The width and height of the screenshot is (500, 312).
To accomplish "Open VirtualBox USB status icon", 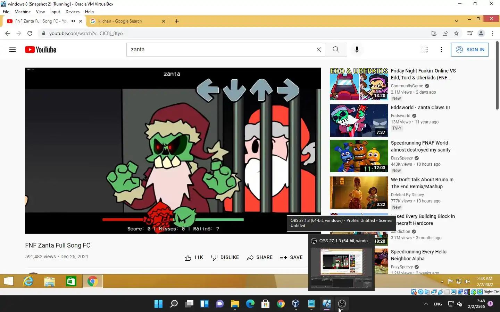I will click(441, 292).
